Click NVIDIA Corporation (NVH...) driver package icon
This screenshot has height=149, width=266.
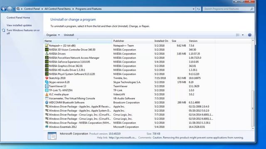click(47, 123)
